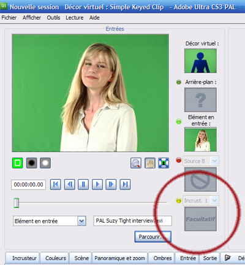245x265 pixels.
Task: Switch to the Sortie tab
Action: click(210, 258)
